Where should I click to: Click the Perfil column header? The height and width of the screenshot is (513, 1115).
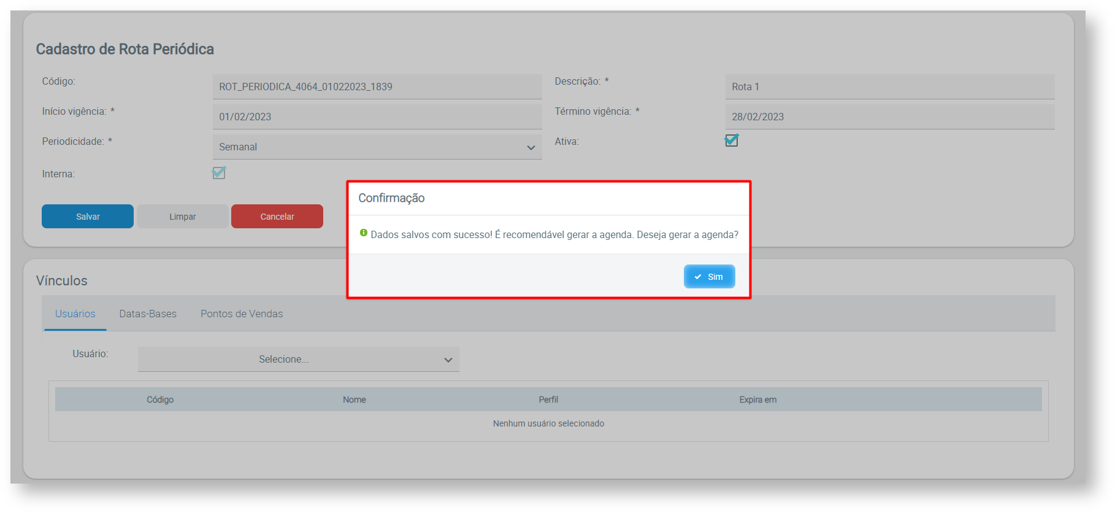(x=548, y=399)
